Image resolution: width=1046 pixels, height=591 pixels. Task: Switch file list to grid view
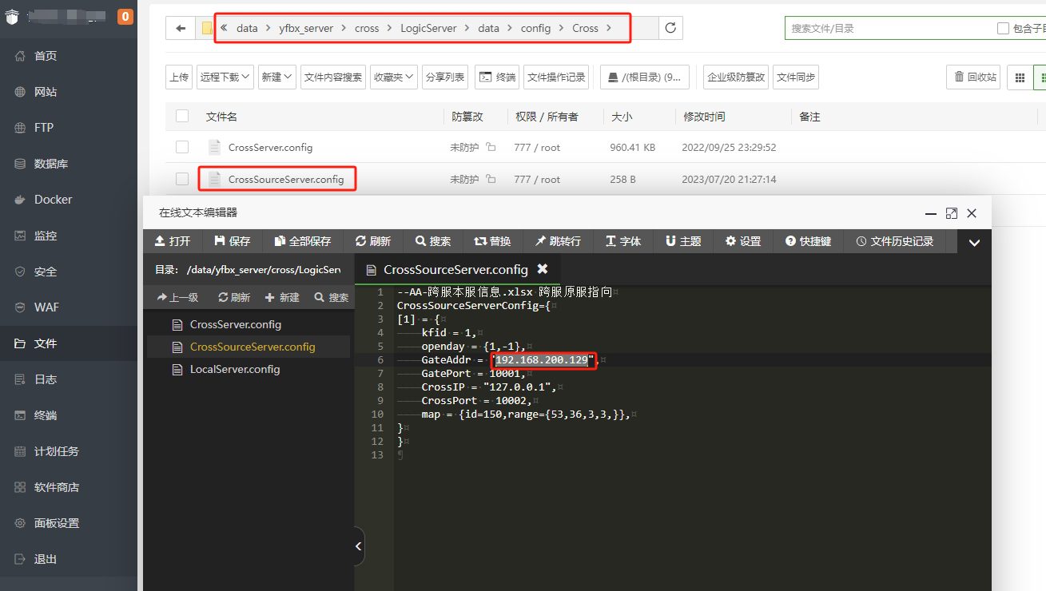(1020, 77)
